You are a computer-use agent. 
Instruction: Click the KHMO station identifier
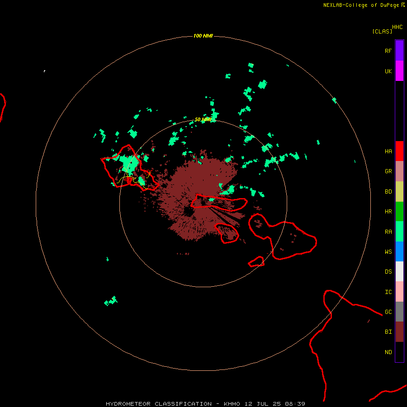[232, 404]
